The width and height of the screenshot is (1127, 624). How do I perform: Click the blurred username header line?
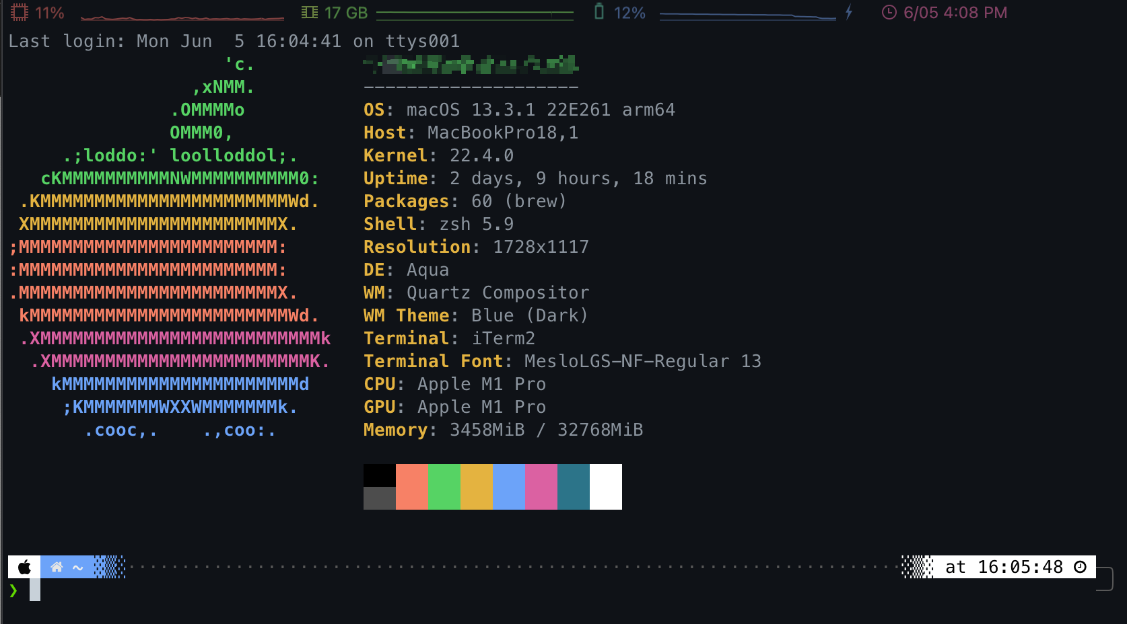(471, 65)
